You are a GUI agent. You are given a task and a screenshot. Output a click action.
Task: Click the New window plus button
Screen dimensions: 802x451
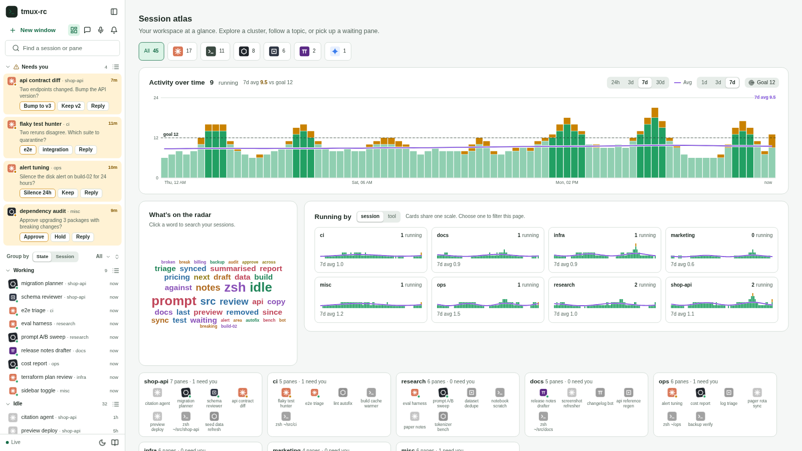tap(33, 30)
